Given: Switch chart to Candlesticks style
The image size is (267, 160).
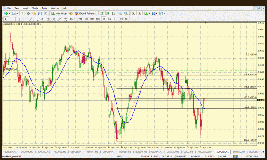Looking at the screenshot, I should pos(108,13).
